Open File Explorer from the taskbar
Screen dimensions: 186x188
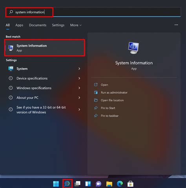pos(109,184)
